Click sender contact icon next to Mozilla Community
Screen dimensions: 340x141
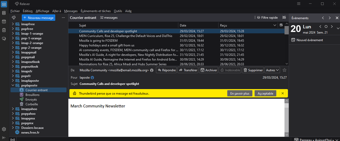[x=152, y=70]
